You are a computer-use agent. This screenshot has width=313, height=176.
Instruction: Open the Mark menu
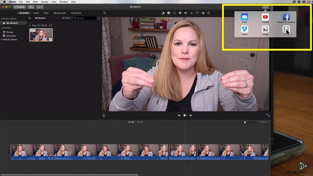[x=35, y=2]
